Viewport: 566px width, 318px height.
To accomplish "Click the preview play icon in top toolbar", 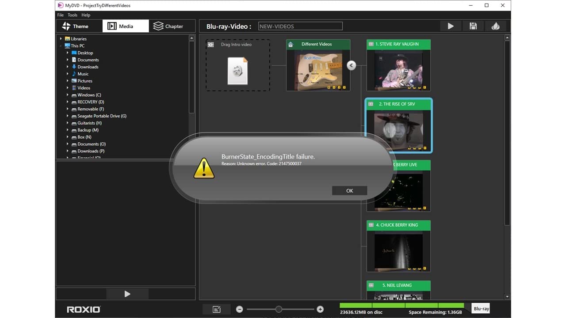I will point(450,26).
